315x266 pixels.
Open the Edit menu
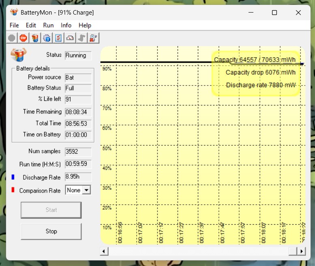[31, 25]
